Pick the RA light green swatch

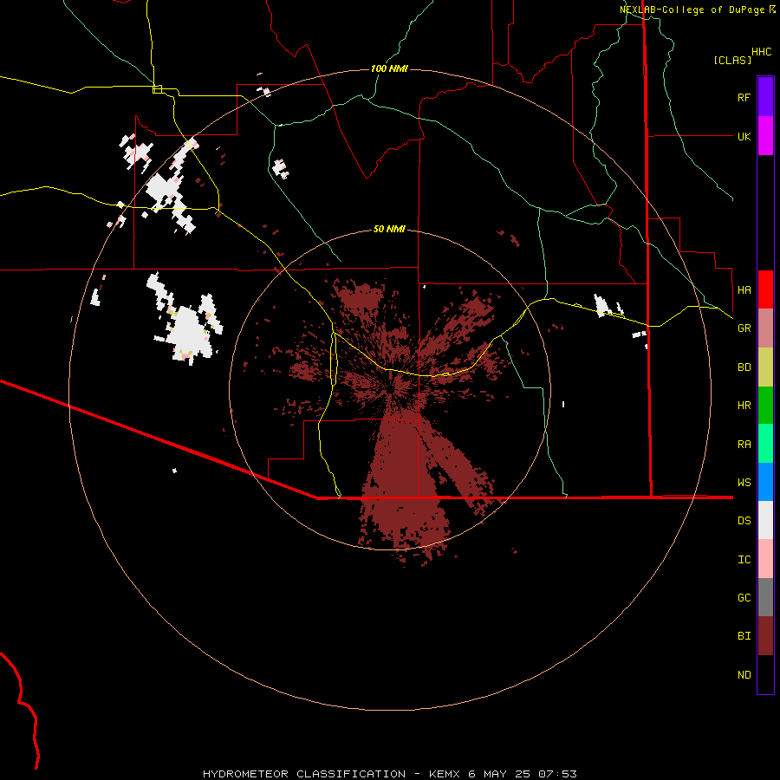click(x=765, y=444)
